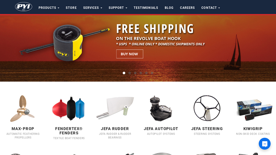Select the Jefa Autopilot drive image

(161, 108)
